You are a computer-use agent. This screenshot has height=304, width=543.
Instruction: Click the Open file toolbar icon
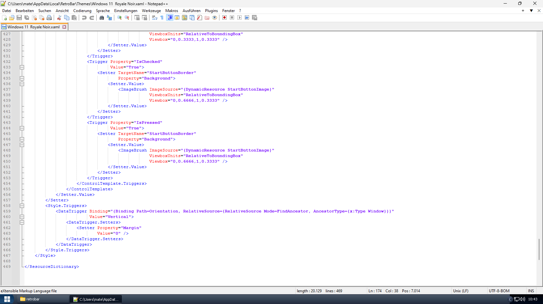[12, 18]
